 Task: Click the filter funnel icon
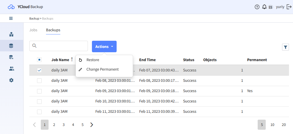pyautogui.click(x=285, y=47)
